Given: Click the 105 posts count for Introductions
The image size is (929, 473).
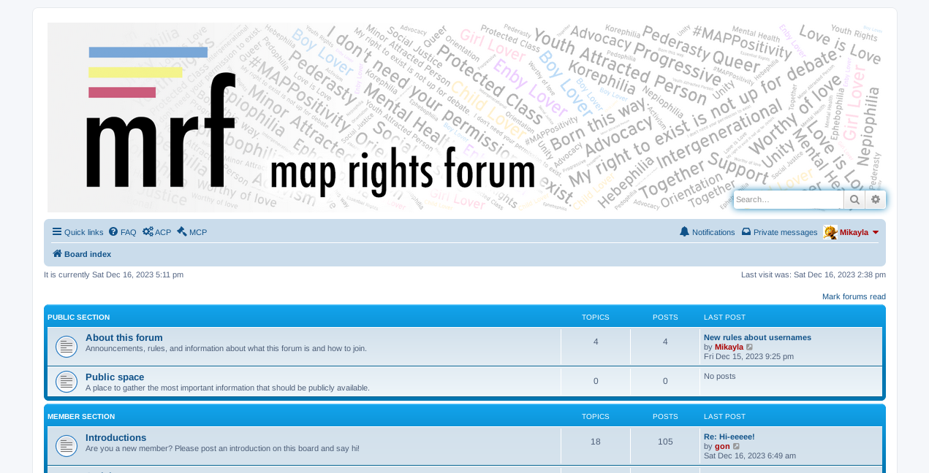Looking at the screenshot, I should pos(665,442).
